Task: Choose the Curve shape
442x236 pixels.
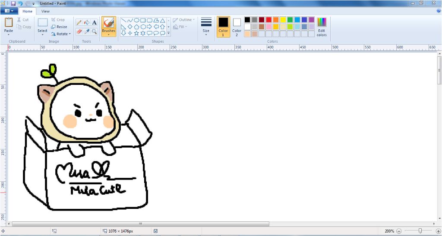Action: [x=130, y=21]
